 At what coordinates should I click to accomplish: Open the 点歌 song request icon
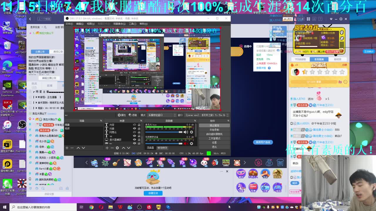[265, 187]
